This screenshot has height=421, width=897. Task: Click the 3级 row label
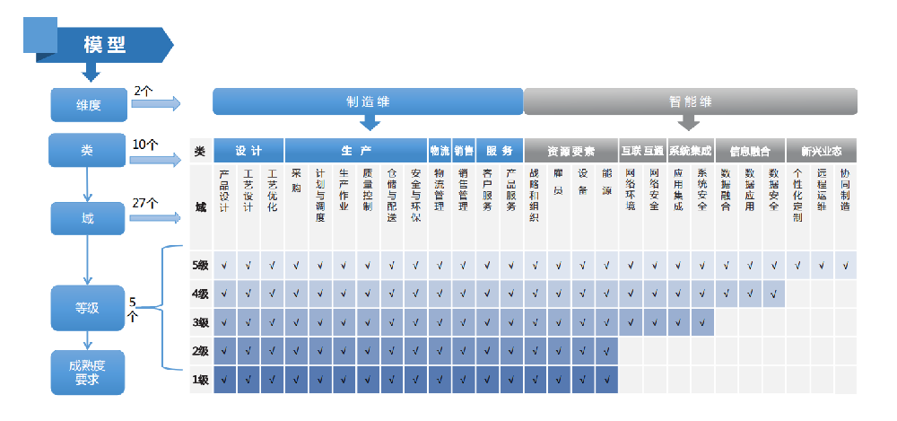pyautogui.click(x=200, y=322)
